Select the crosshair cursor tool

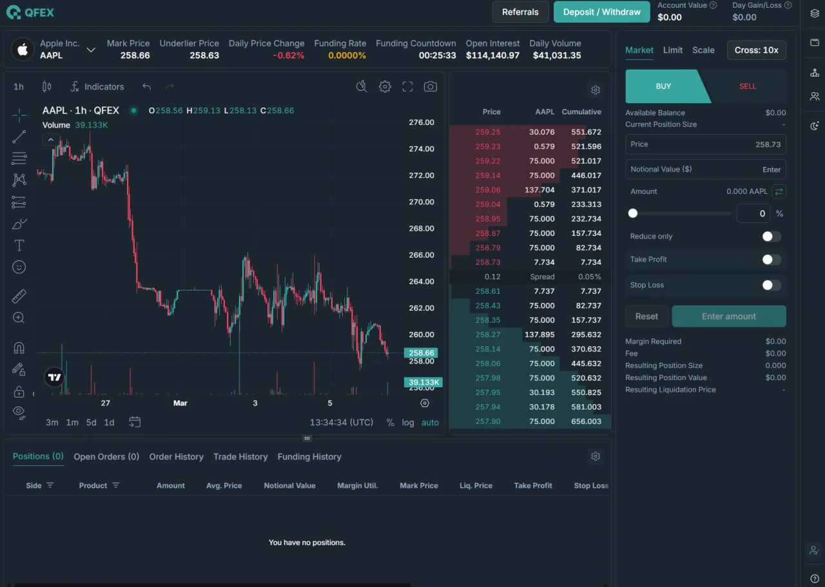(19, 115)
